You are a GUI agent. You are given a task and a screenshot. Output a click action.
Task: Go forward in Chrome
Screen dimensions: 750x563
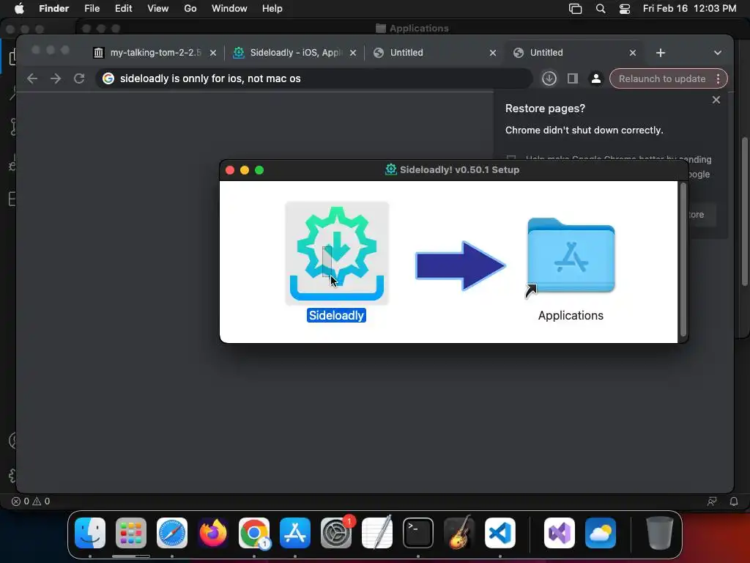click(x=56, y=78)
